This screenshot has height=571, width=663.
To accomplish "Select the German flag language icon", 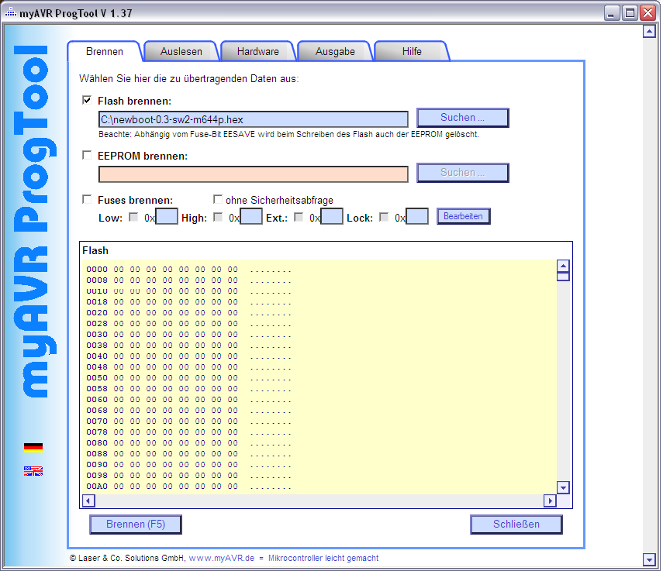I will pos(33,447).
